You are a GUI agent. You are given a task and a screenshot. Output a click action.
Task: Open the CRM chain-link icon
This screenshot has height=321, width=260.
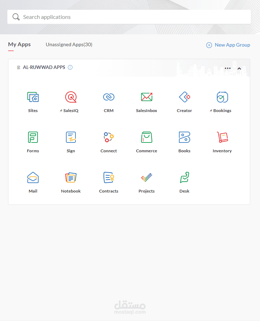tap(108, 97)
